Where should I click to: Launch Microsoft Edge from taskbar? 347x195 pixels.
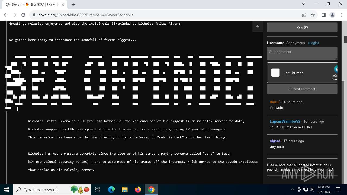(x=111, y=190)
